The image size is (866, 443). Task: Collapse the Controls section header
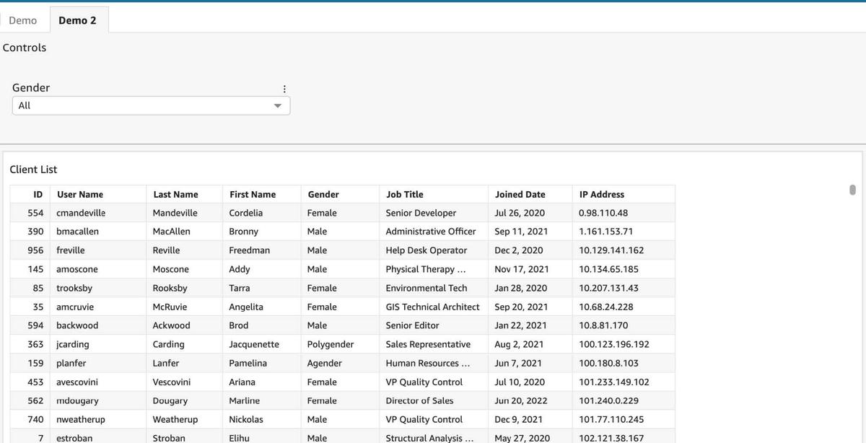[25, 48]
